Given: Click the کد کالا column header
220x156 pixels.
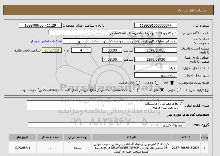Looking at the screenshot, I should tap(186, 137).
